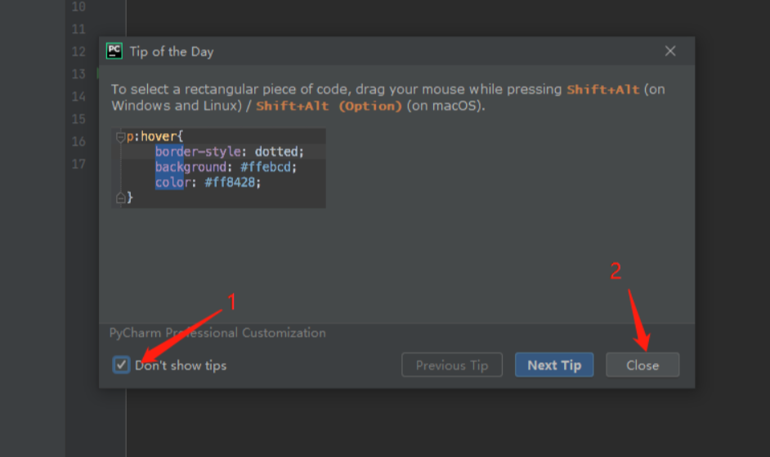Click the closing brace fold marker
The width and height of the screenshot is (770, 457).
tap(120, 198)
